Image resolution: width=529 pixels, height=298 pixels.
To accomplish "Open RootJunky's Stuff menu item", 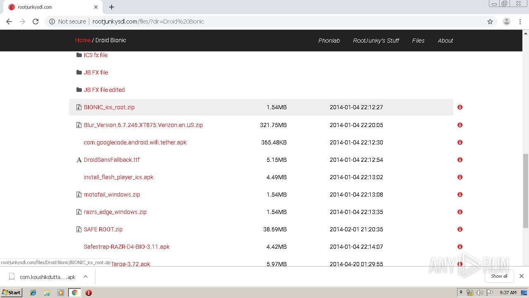I will [376, 41].
